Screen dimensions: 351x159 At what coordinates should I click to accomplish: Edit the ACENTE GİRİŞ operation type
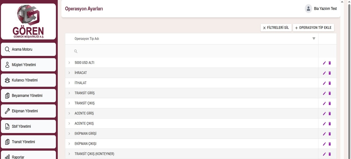tap(324, 113)
